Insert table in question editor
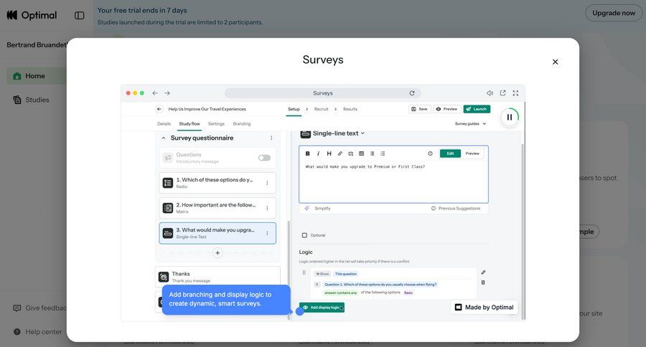The image size is (646, 347). coord(361,153)
